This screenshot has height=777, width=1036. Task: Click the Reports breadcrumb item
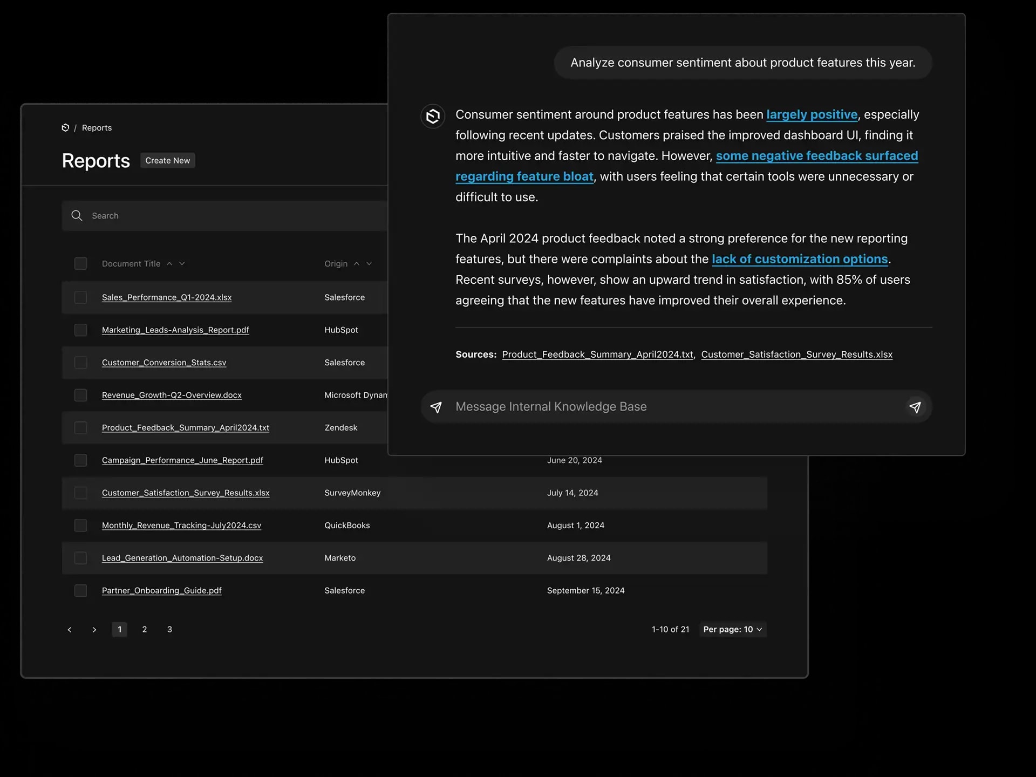pos(97,128)
